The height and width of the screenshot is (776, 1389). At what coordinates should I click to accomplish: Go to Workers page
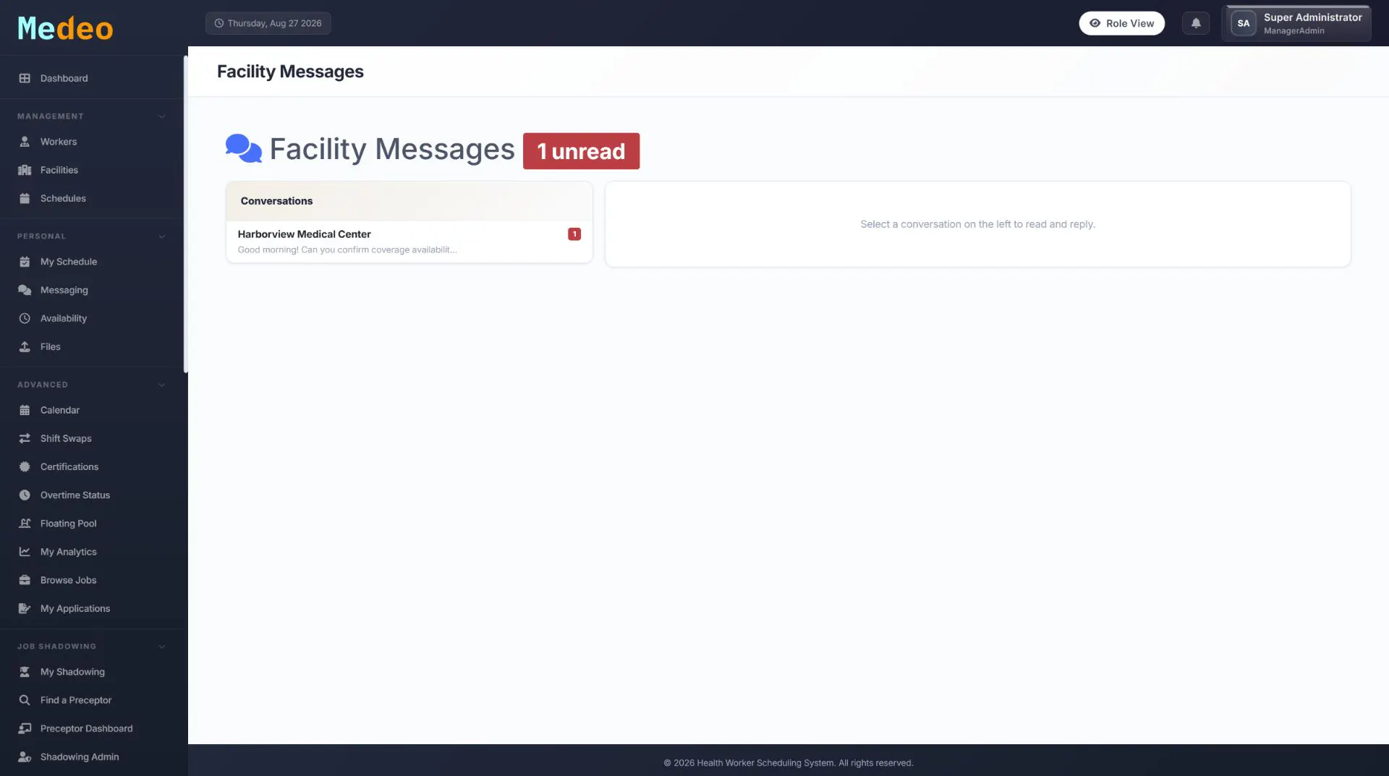[92, 142]
